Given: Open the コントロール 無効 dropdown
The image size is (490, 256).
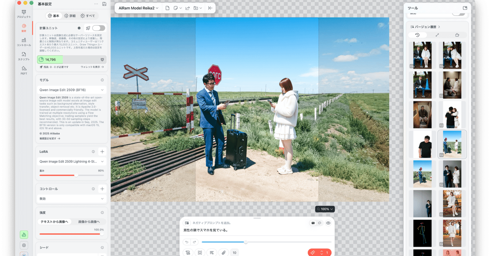Looking at the screenshot, I should 72,199.
